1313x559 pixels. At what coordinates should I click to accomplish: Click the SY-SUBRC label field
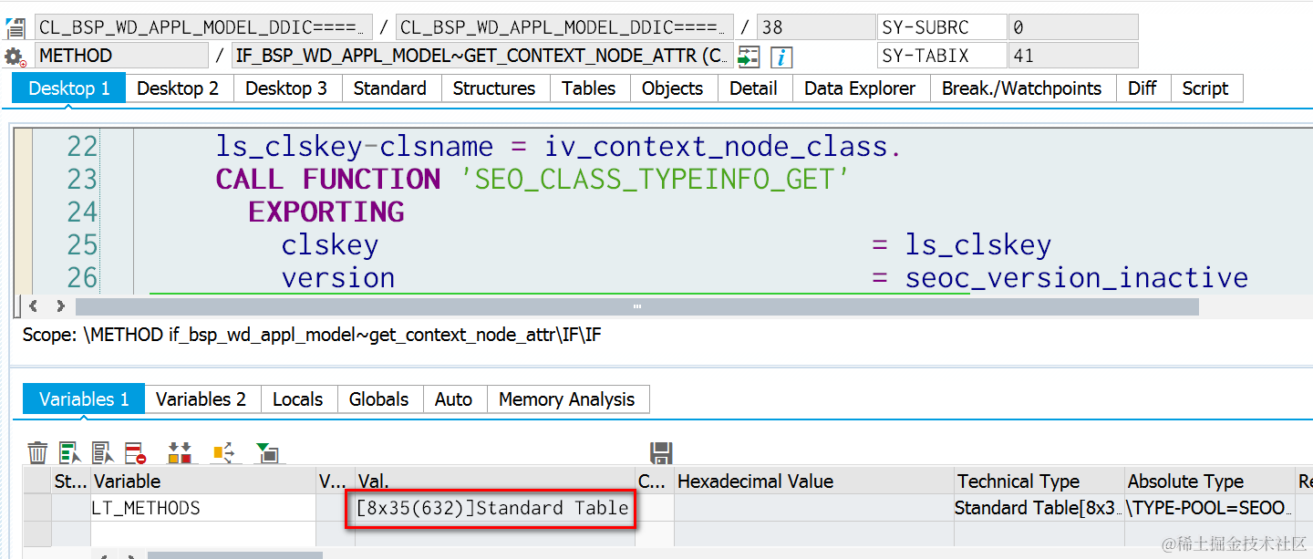tap(942, 27)
